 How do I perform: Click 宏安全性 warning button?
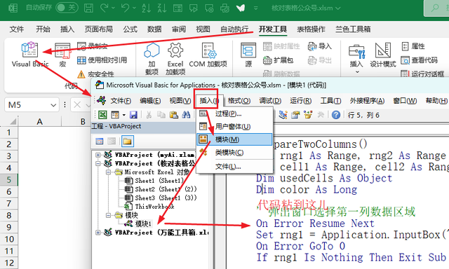click(x=95, y=74)
